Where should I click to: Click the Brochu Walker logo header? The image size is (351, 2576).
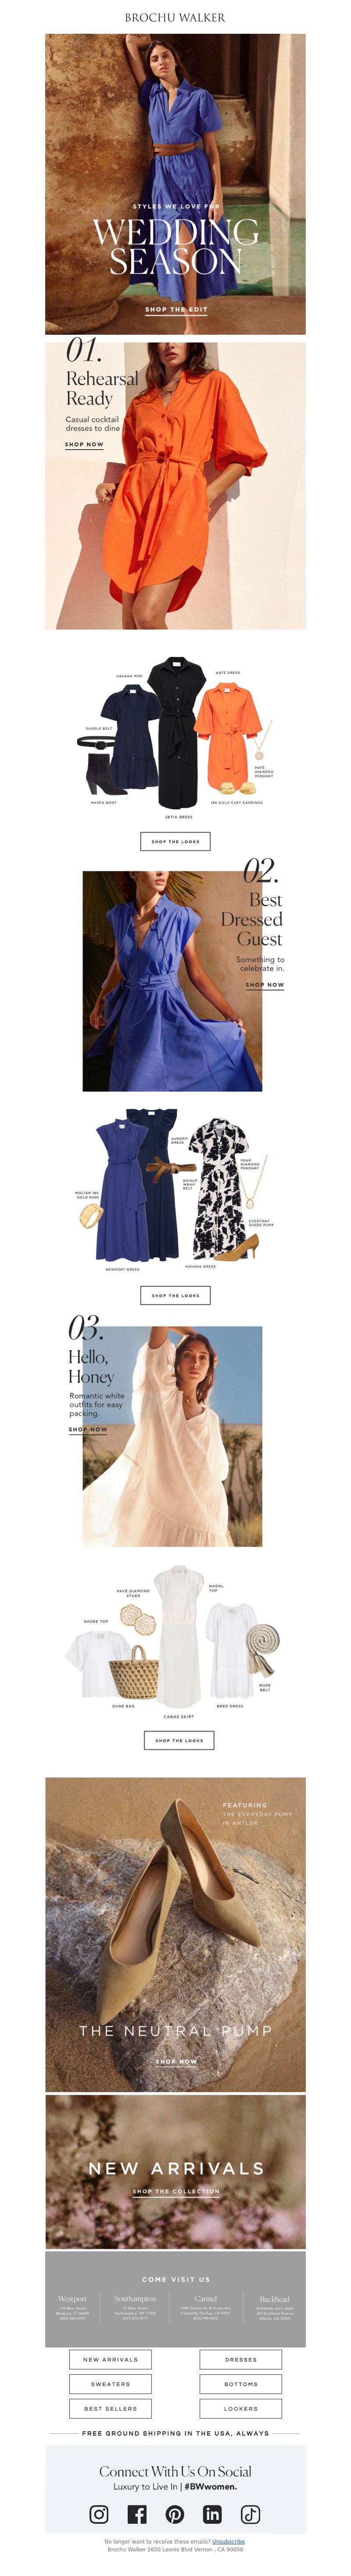point(175,17)
